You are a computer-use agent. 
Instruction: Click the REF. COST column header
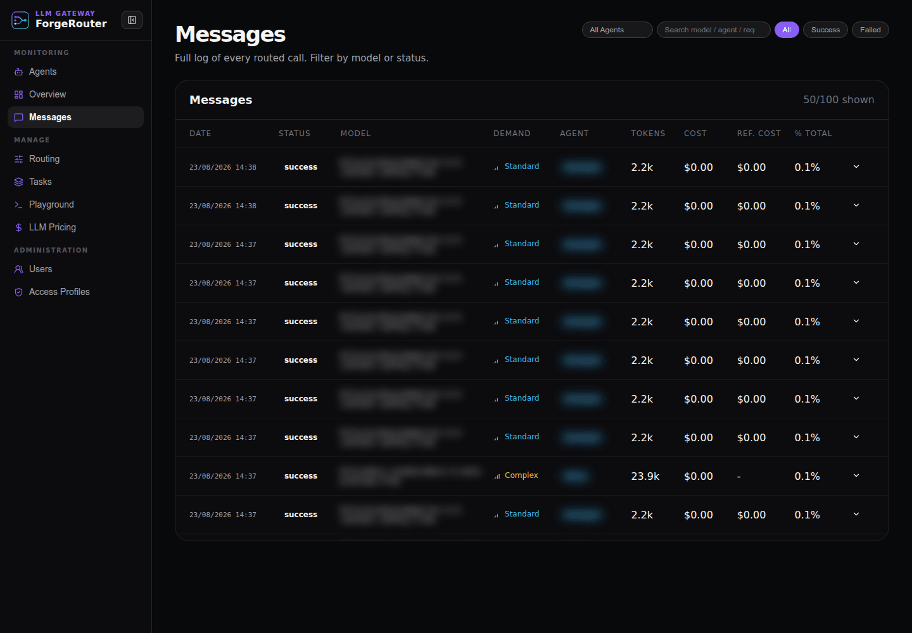tap(759, 134)
